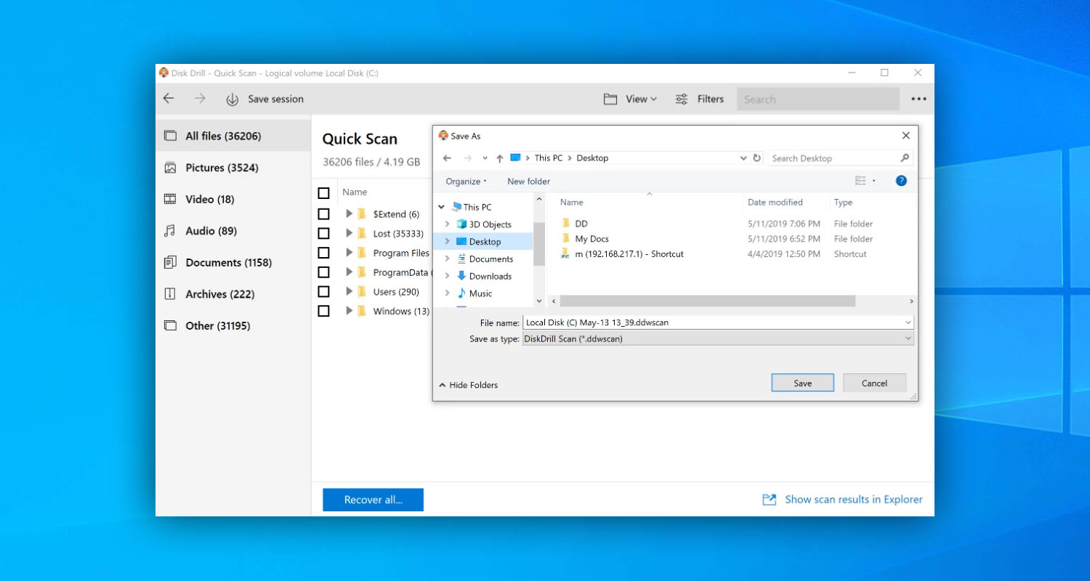The image size is (1090, 581).
Task: Click the Cancel button
Action: point(874,383)
